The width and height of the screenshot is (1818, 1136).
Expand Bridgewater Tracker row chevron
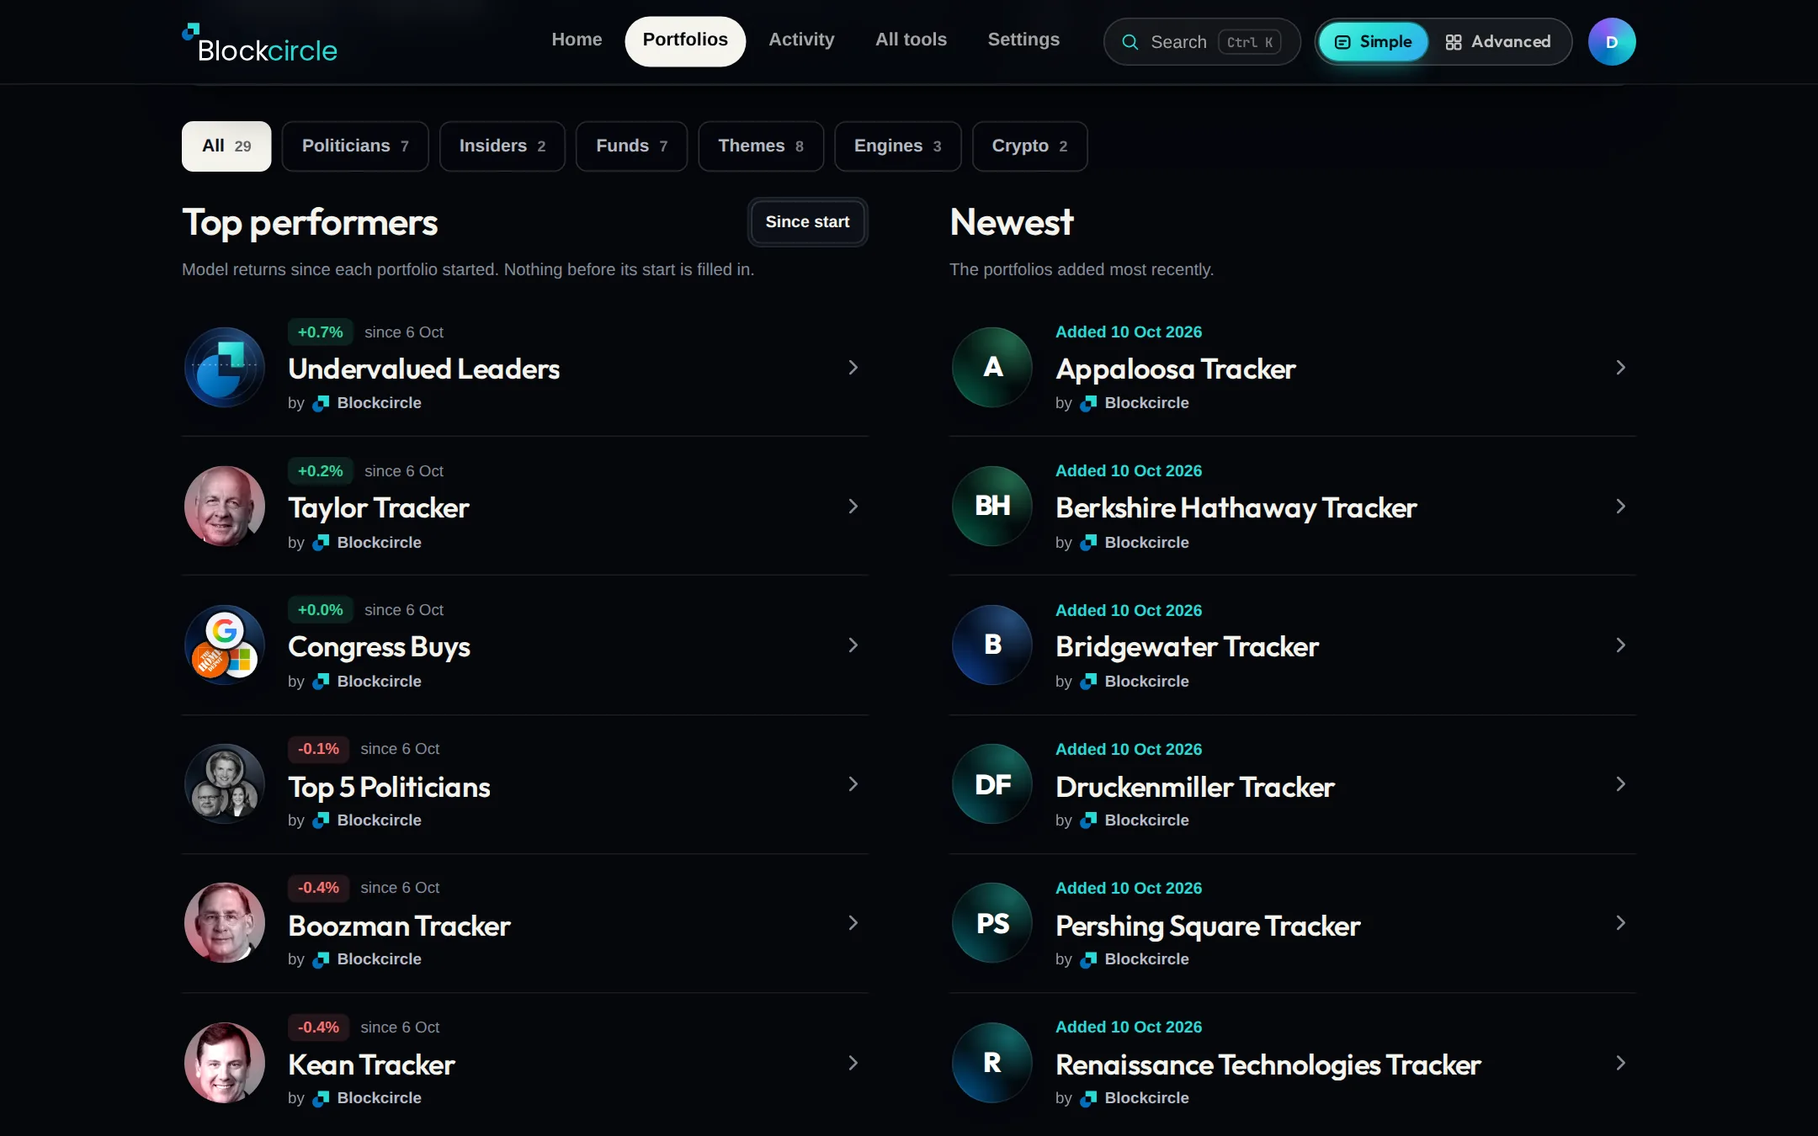[x=1621, y=645]
